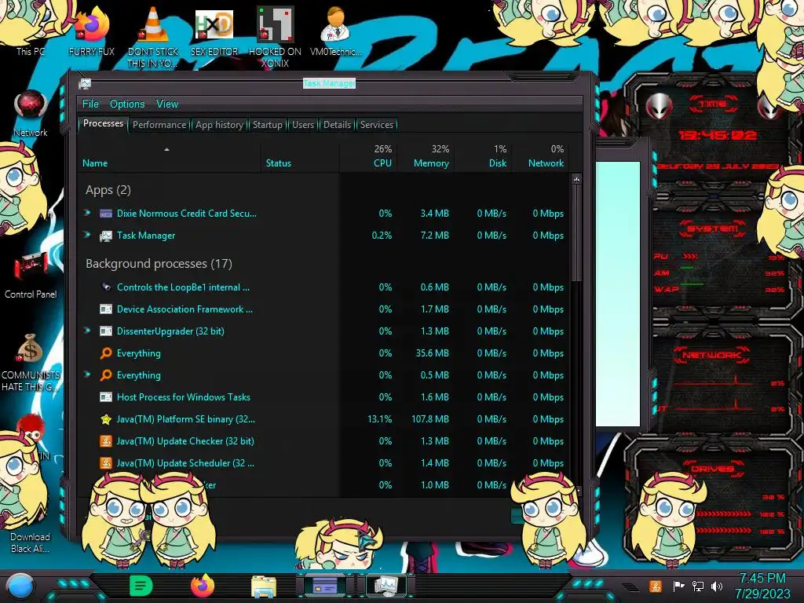
Task: Select the Java(TM) Update Scheduler row
Action: tap(323, 463)
